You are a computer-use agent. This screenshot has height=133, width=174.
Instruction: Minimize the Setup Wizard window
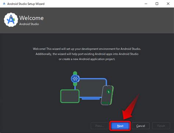coord(146,4)
